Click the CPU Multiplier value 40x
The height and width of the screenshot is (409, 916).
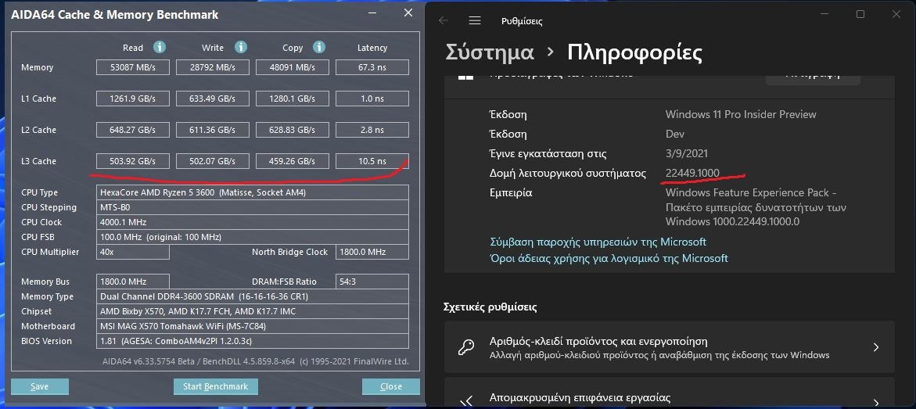click(133, 252)
